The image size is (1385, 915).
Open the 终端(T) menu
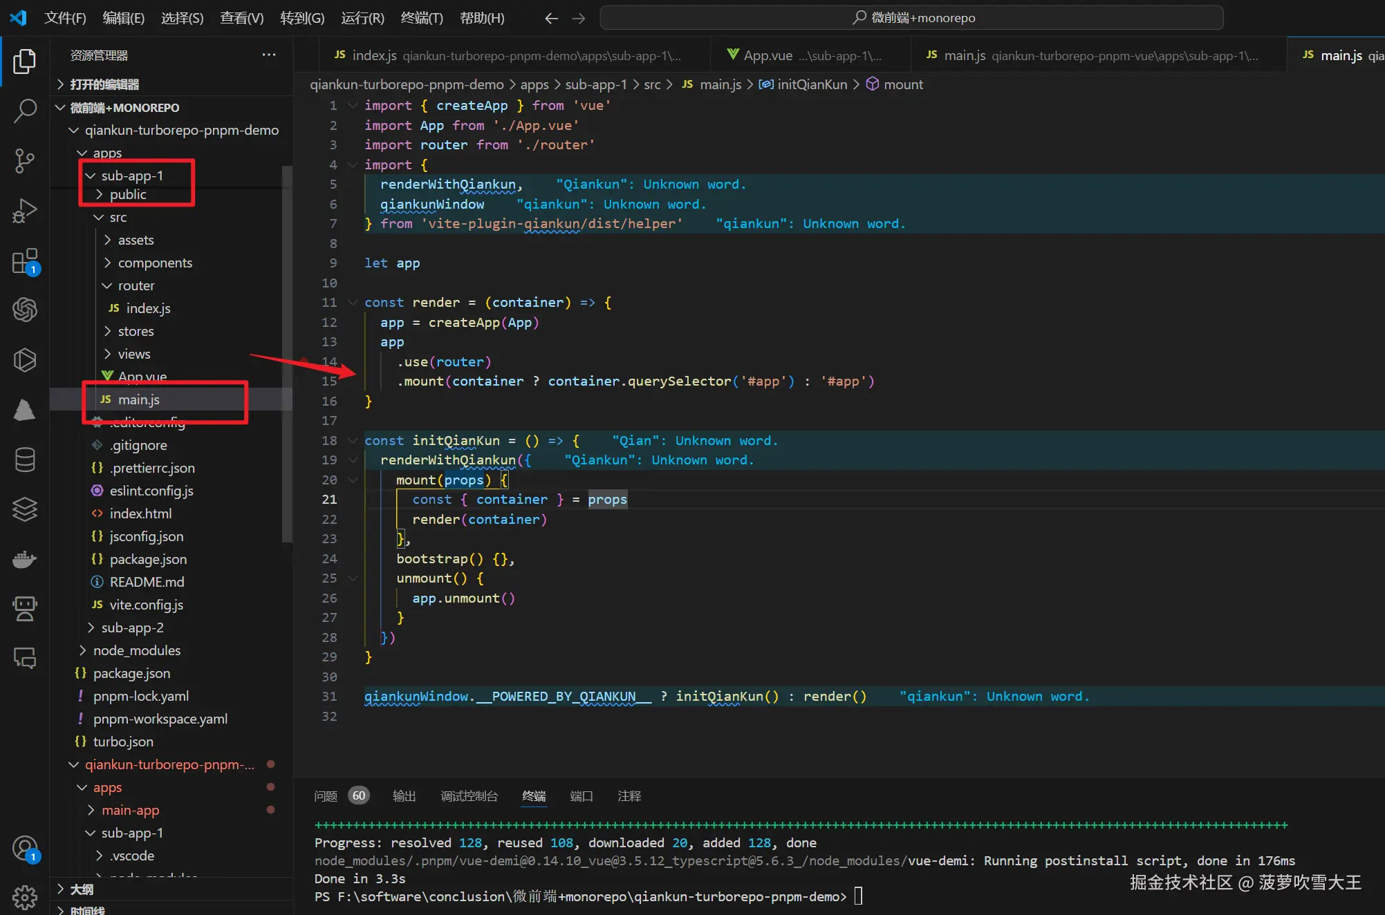[x=421, y=18]
